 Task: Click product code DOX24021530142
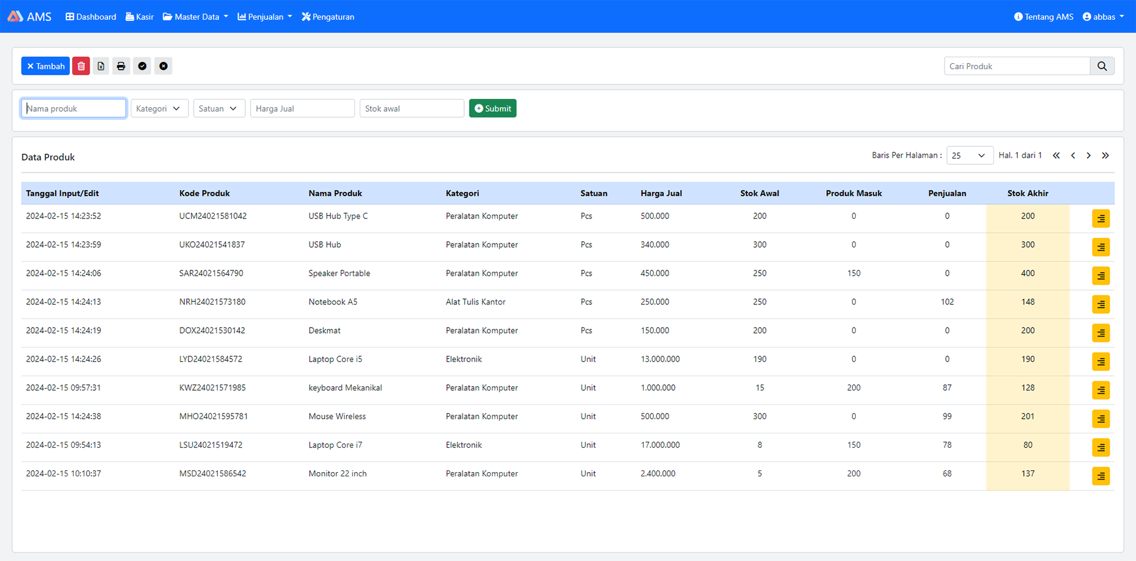coord(212,331)
